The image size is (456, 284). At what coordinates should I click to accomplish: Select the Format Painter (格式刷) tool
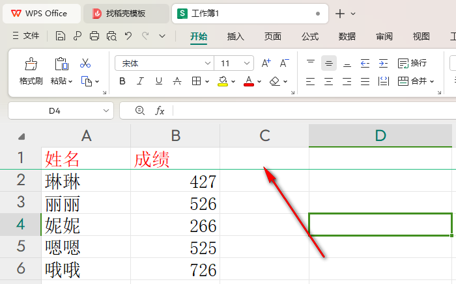tap(31, 71)
